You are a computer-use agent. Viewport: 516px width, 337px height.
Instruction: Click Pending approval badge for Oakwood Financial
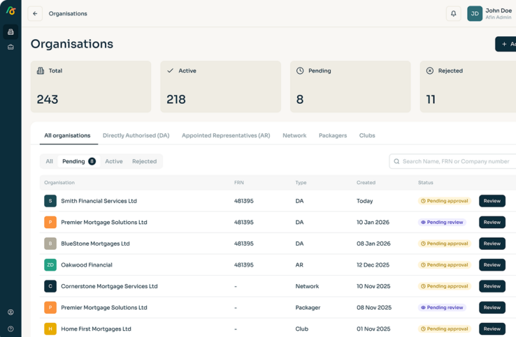point(444,264)
